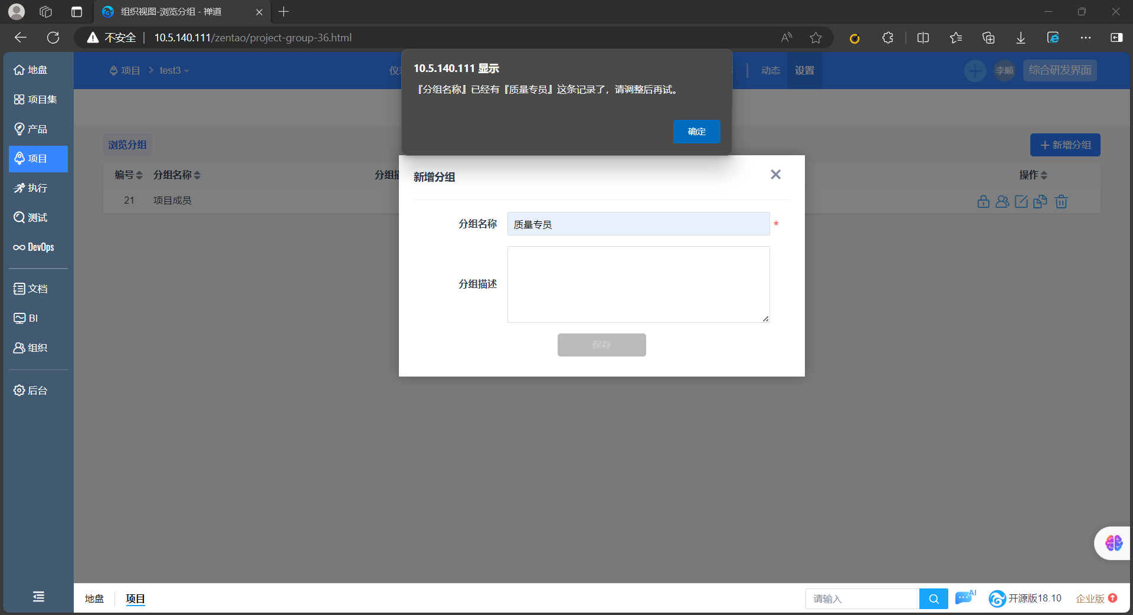
Task: Click the search magnifier button at bottom
Action: click(x=934, y=599)
